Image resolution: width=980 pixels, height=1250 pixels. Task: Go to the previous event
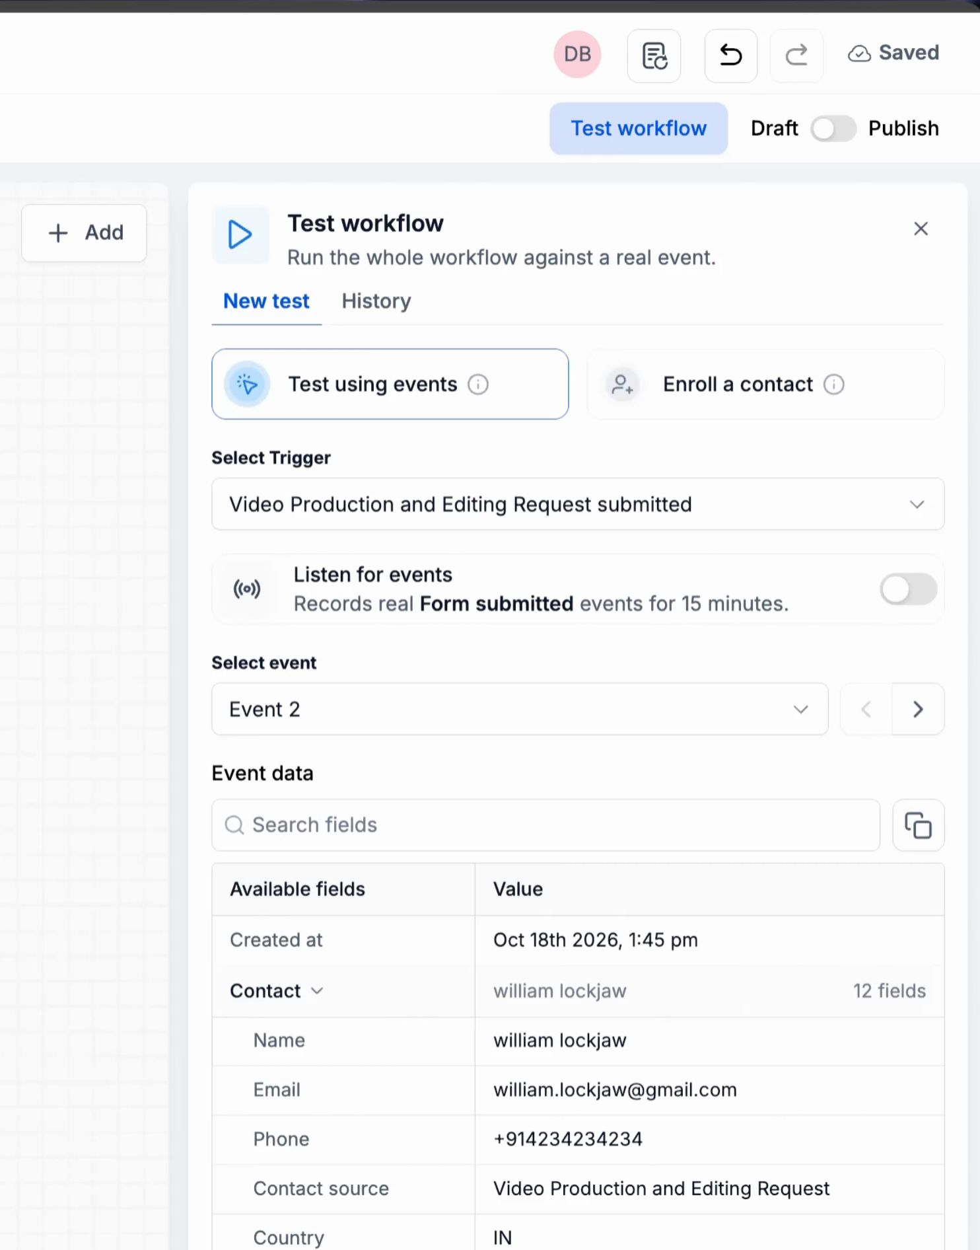[866, 710]
